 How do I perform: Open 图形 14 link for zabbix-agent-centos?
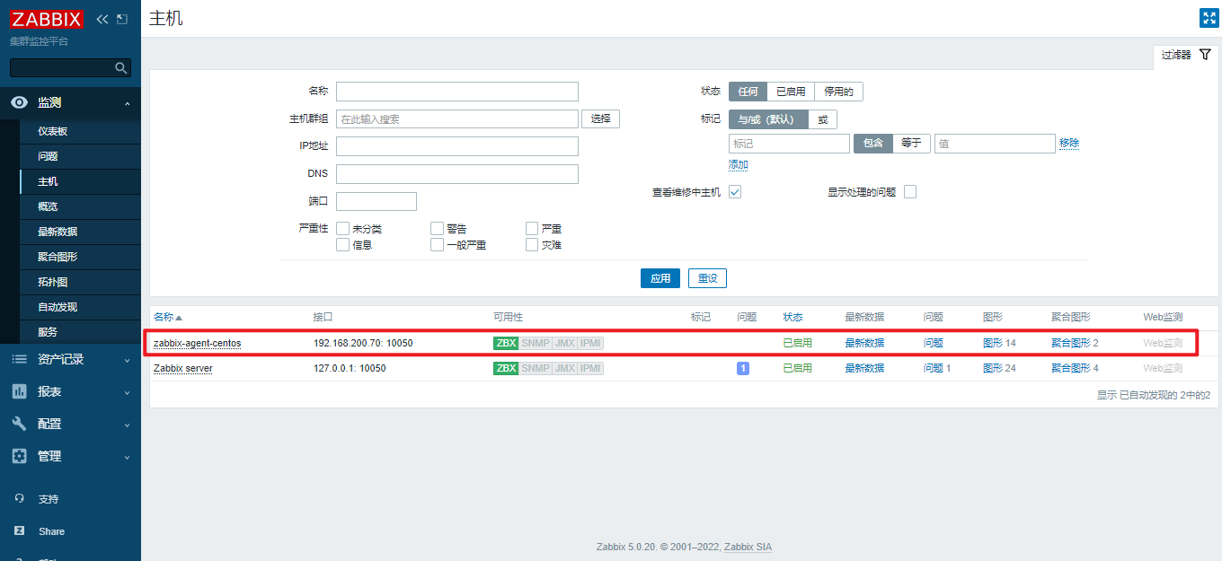(999, 343)
